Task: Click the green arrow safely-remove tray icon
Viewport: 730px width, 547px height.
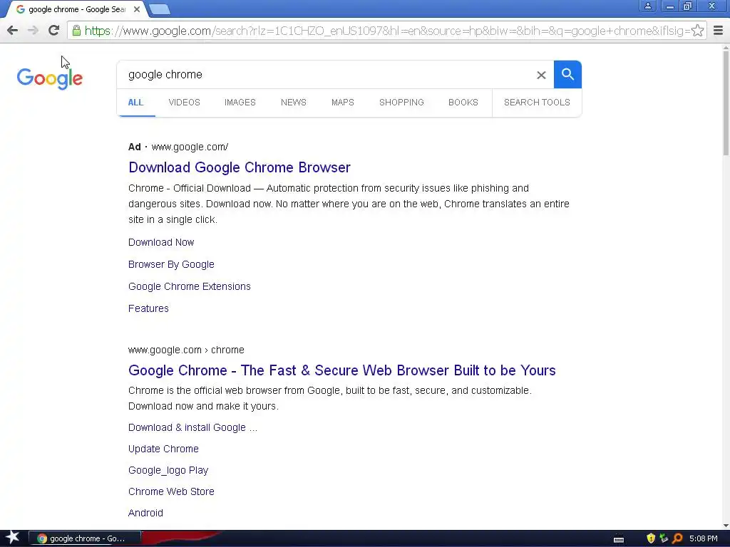Action: tap(664, 538)
